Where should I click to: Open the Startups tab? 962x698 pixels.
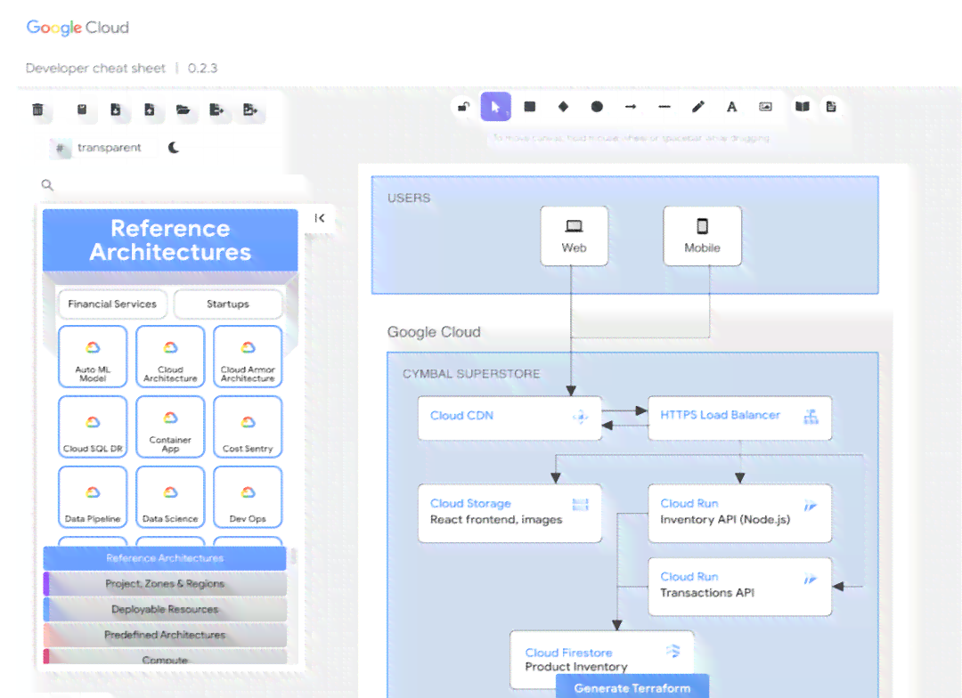pyautogui.click(x=228, y=304)
